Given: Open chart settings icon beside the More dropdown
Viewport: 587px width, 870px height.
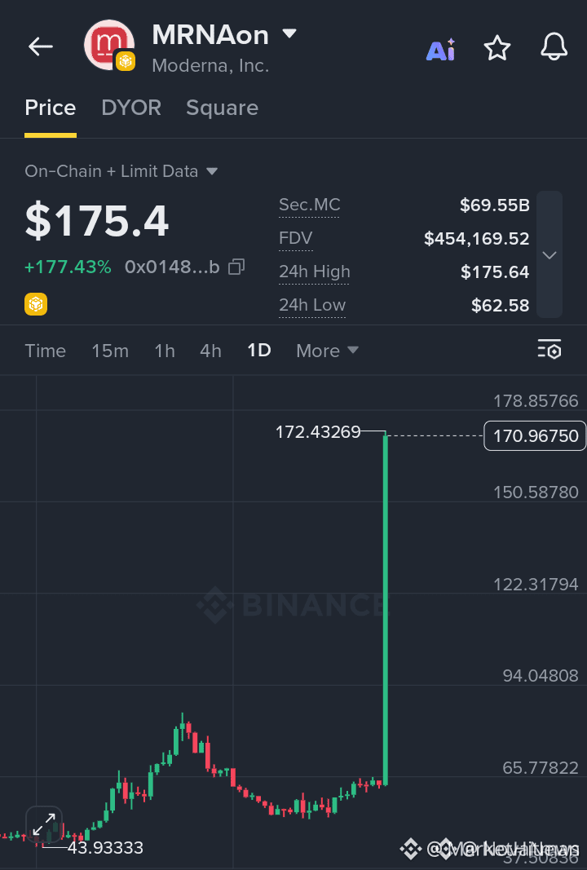Looking at the screenshot, I should (549, 350).
